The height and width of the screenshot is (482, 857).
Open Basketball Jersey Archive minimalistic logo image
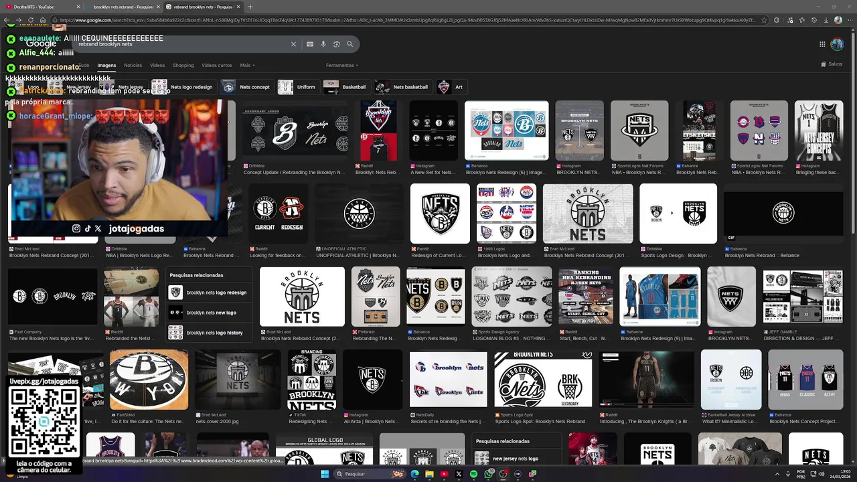tap(731, 380)
